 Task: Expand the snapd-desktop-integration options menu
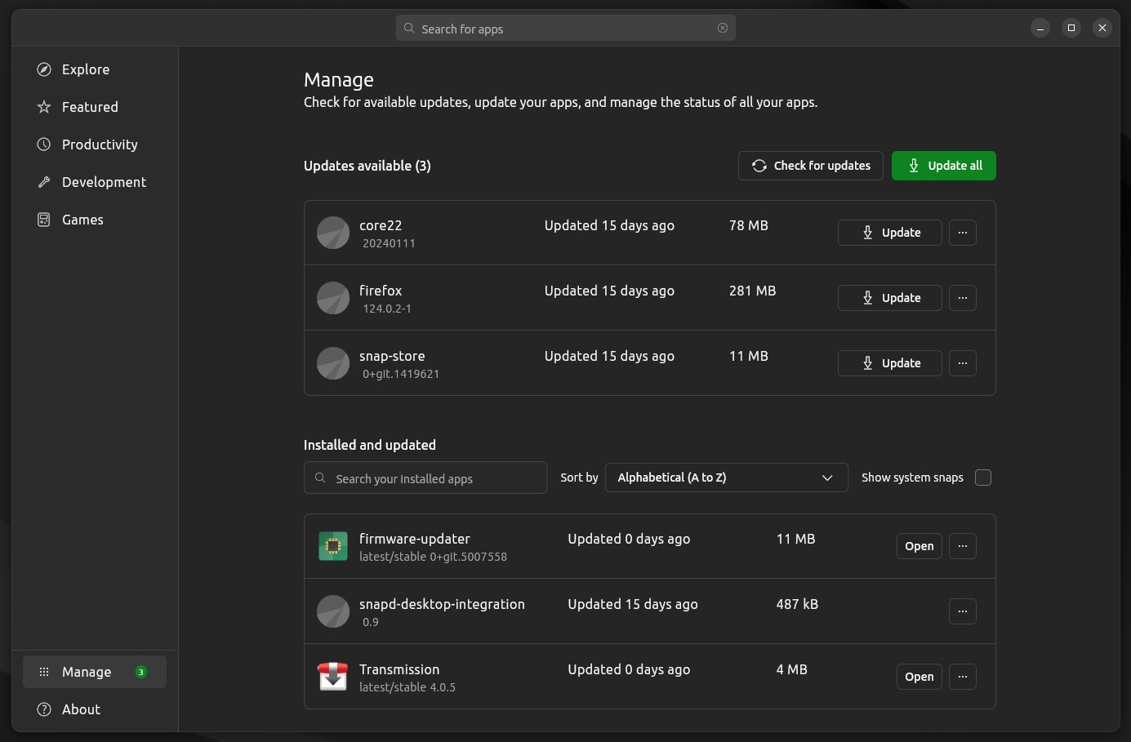click(963, 611)
